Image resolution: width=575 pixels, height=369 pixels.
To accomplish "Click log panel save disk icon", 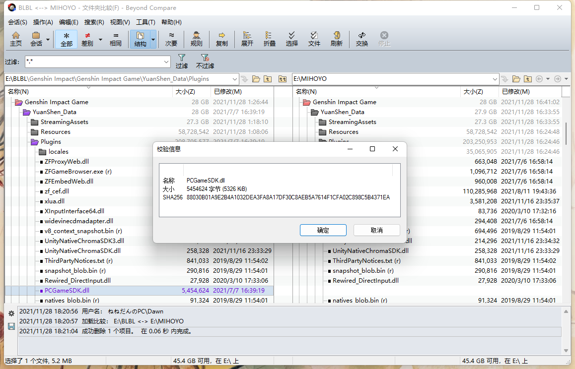I will [x=11, y=326].
